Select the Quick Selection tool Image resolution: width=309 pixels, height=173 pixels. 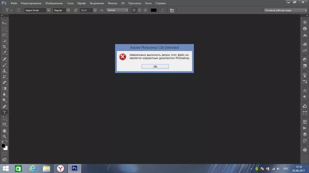coord(4,41)
